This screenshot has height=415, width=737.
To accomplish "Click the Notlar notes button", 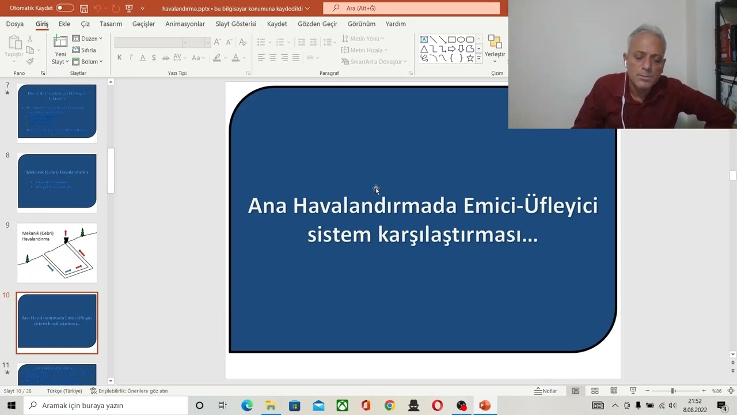I will (x=546, y=391).
